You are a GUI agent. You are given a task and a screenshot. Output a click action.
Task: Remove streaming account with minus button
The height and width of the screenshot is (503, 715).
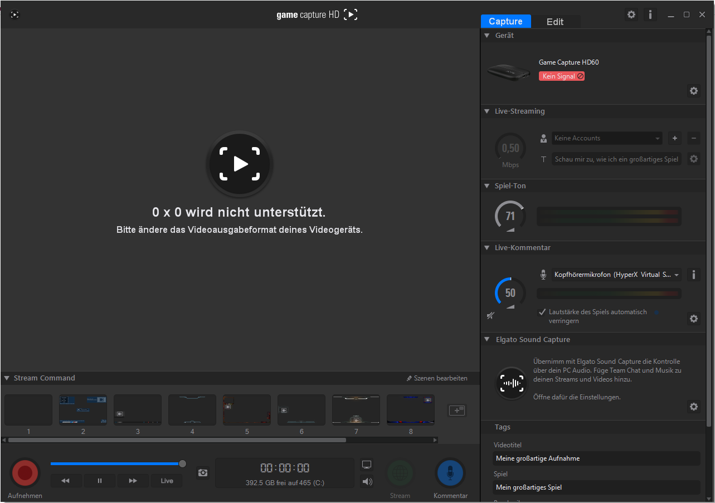coord(694,138)
